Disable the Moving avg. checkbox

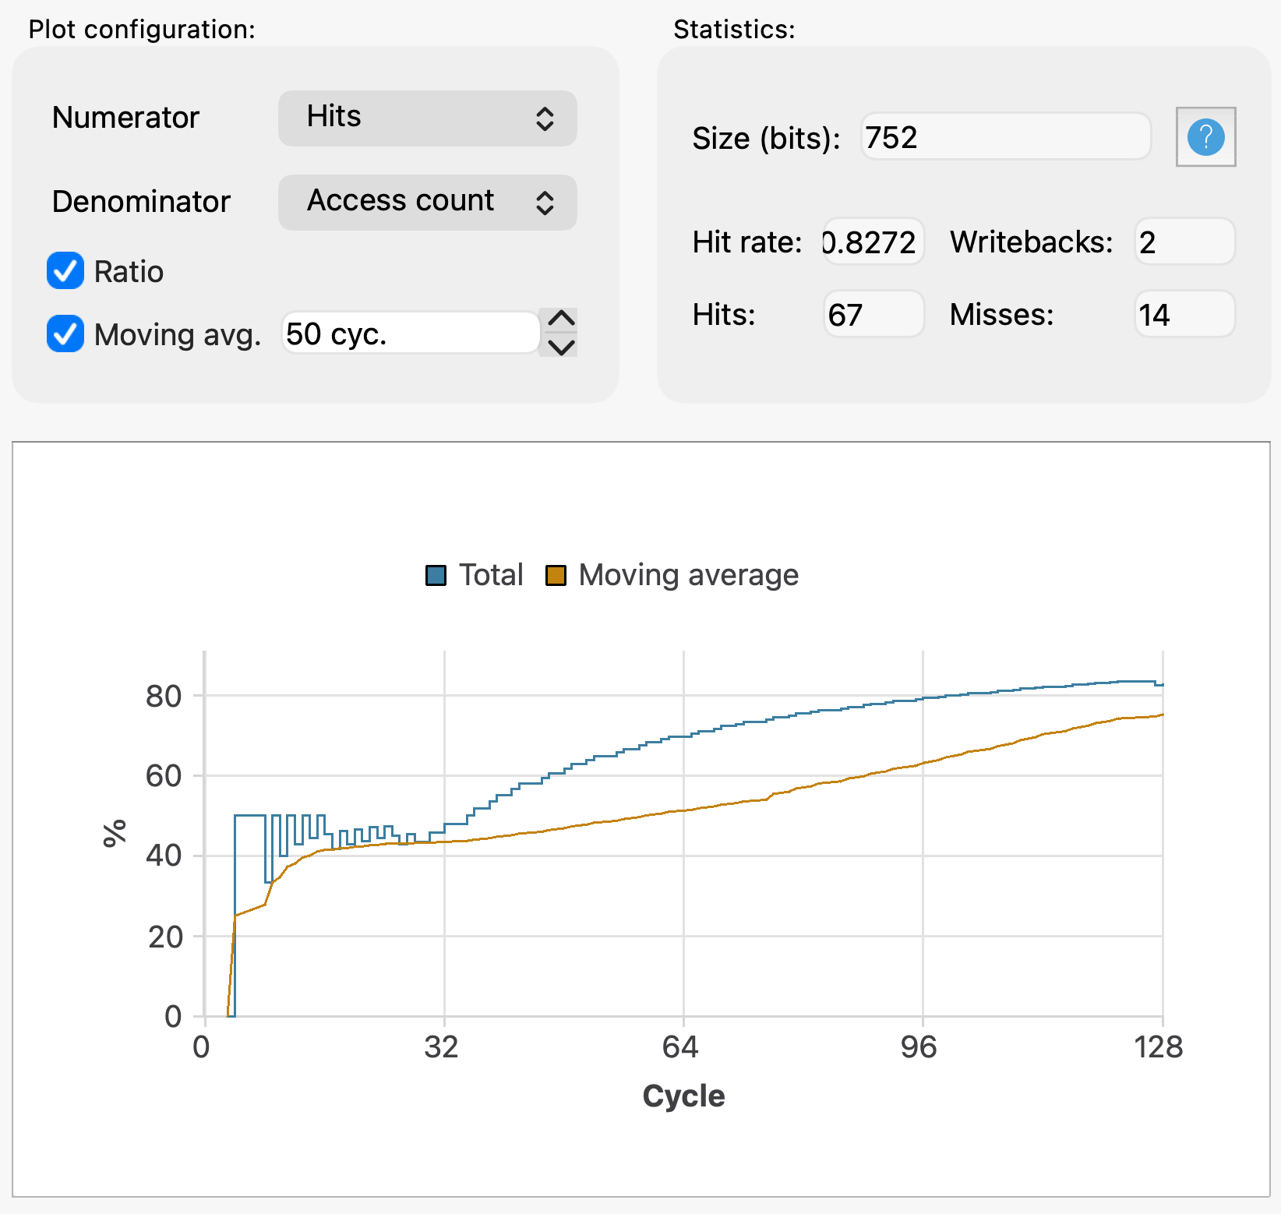[x=65, y=334]
